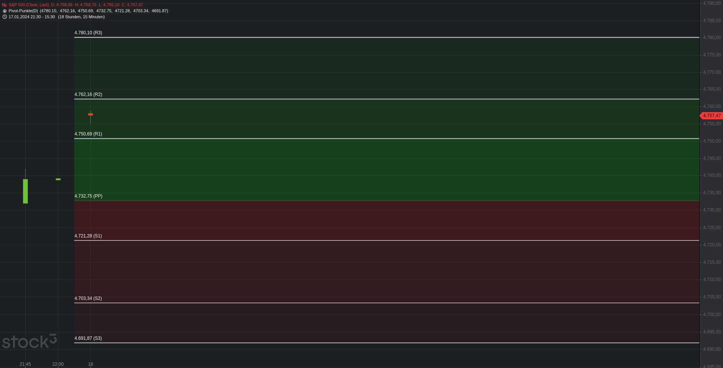Click the red current price tag 4.757,47
Viewport: 723px width, 368px height.
pyautogui.click(x=711, y=116)
